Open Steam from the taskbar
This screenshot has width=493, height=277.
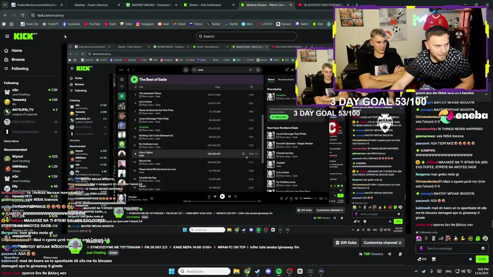(x=258, y=271)
